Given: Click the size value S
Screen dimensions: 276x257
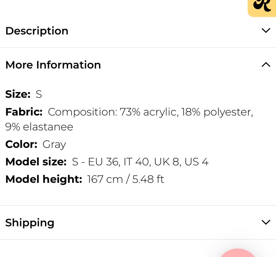Looking at the screenshot, I should (39, 94).
